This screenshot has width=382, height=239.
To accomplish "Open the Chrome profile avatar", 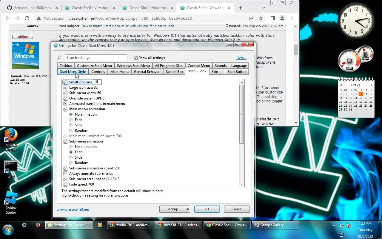I will [282, 18].
